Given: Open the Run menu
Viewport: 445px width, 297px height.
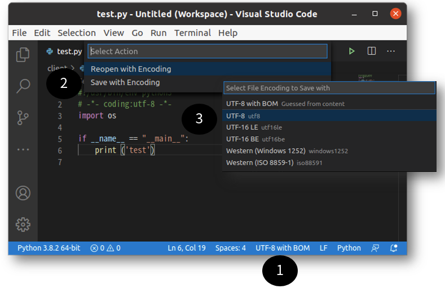Looking at the screenshot, I should tap(158, 33).
